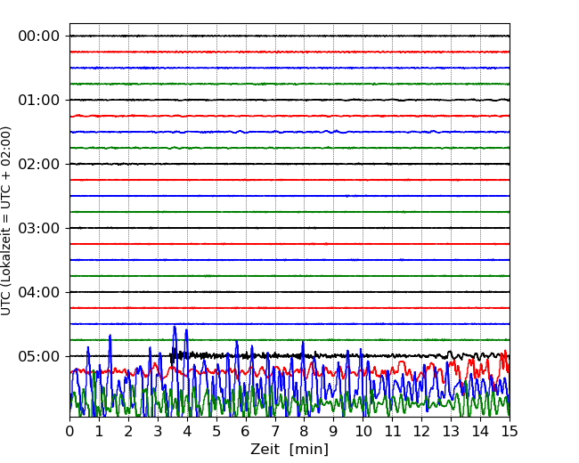This screenshot has height=463, width=579.
Task: Click the 05:00 UTC axis label
Action: (39, 357)
